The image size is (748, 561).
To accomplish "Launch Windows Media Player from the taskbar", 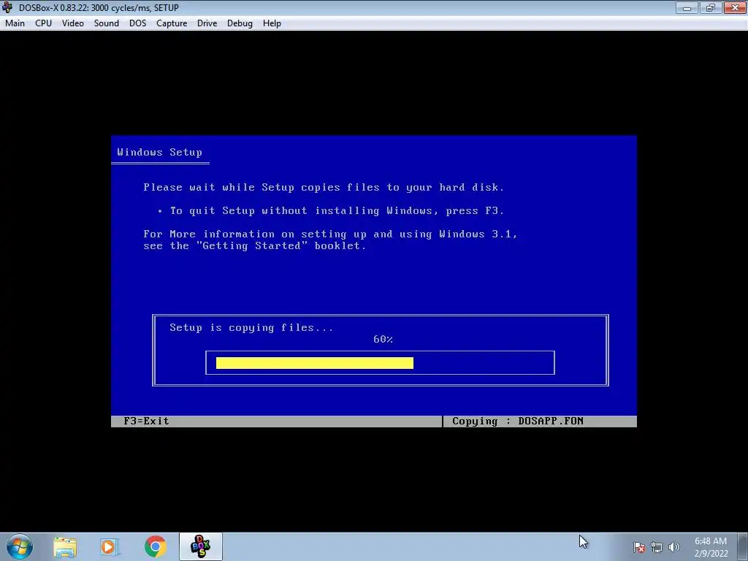I will coord(109,547).
